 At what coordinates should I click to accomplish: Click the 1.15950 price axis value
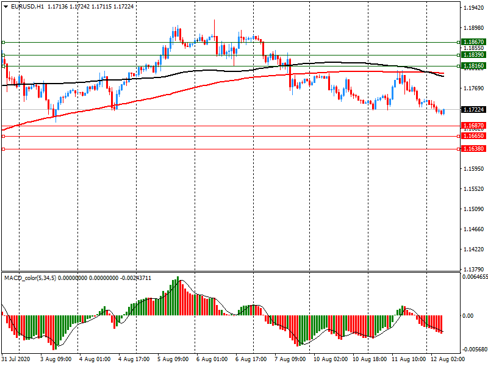pyautogui.click(x=474, y=169)
